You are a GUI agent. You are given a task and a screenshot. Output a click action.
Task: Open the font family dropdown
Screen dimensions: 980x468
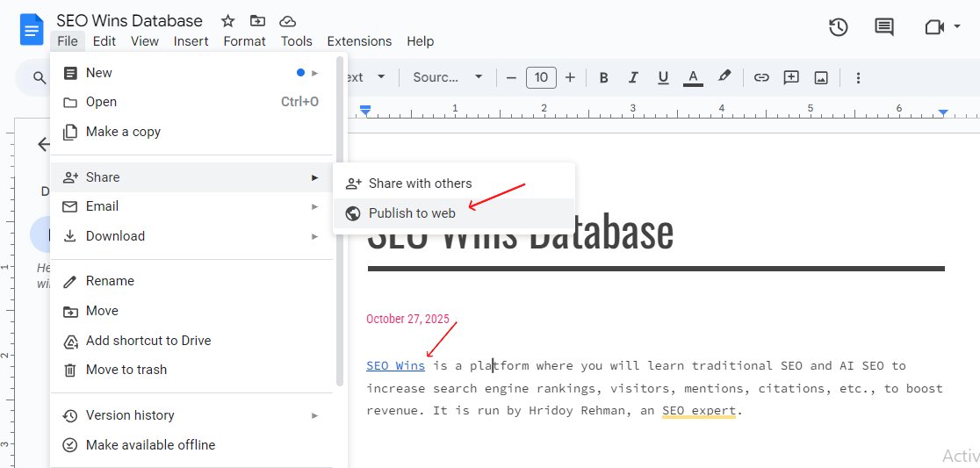click(x=448, y=77)
